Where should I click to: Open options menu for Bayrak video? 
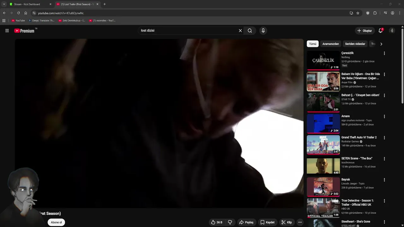(x=384, y=180)
